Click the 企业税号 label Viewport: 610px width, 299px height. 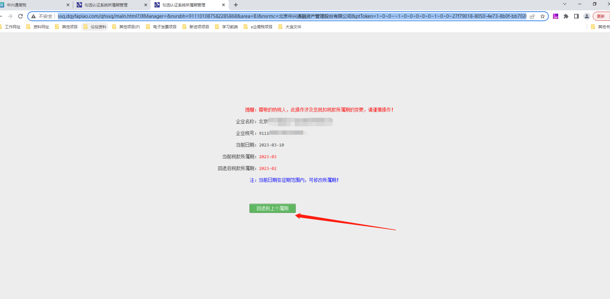[x=246, y=133]
